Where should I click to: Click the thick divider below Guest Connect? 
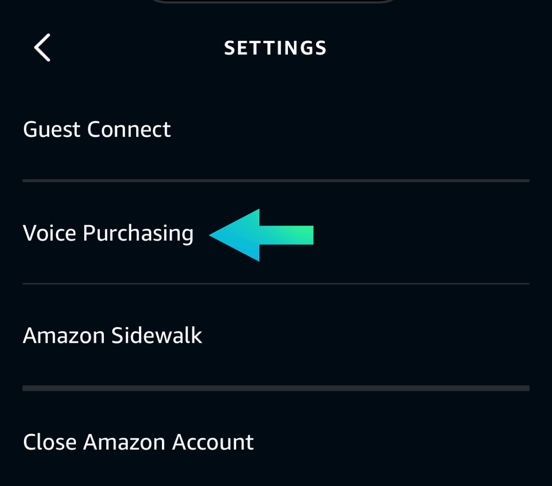276,181
